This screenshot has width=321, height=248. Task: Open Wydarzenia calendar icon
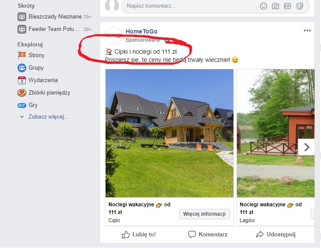pos(22,80)
